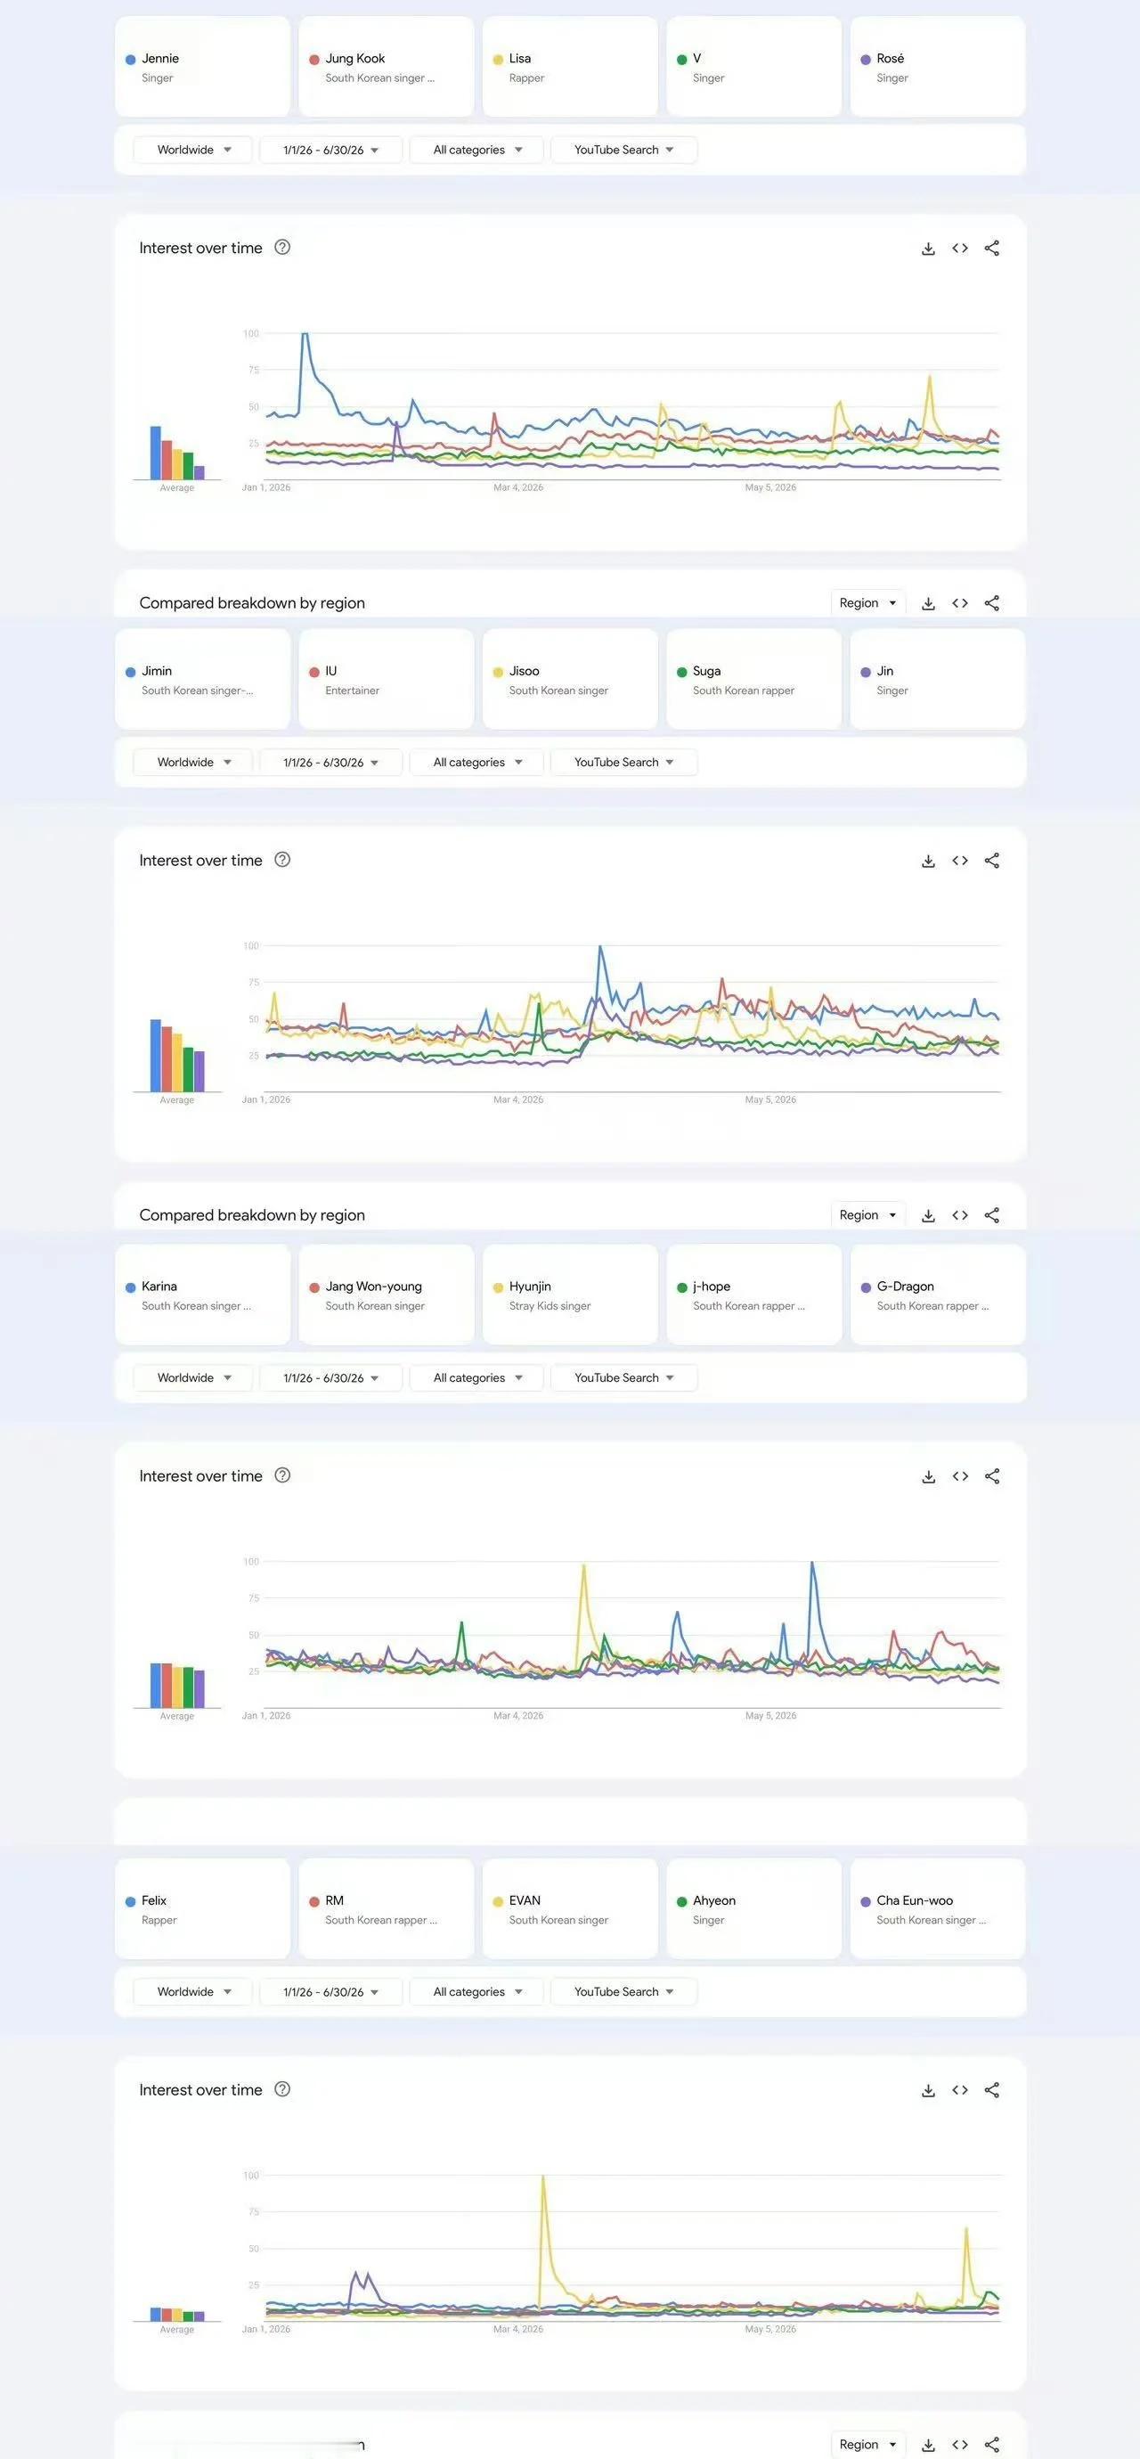The image size is (1140, 2459).
Task: Download the second Compared breakdown by region data
Action: (x=928, y=1215)
